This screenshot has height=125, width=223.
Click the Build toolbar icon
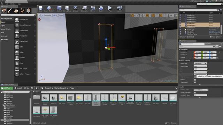tap(101, 9)
